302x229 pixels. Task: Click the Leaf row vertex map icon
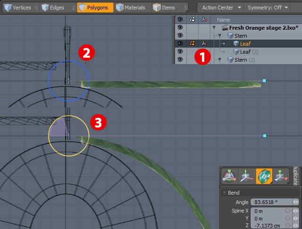[192, 43]
